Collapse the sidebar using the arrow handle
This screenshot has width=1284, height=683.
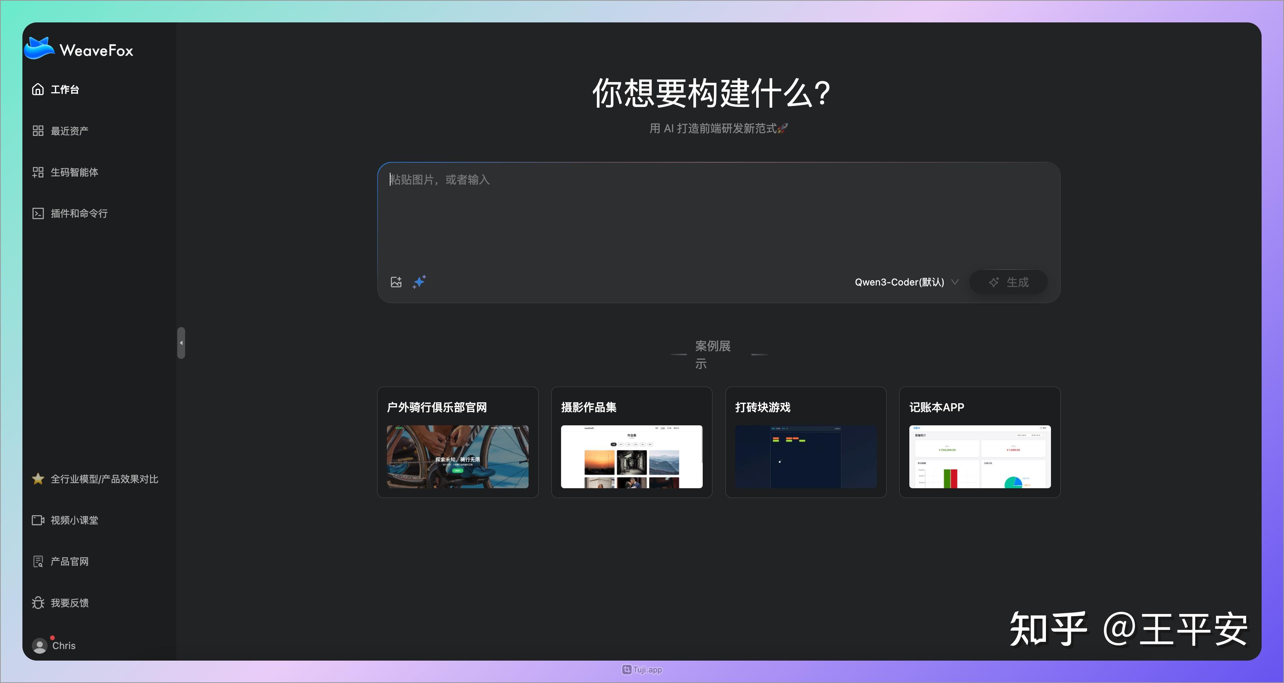pyautogui.click(x=181, y=343)
